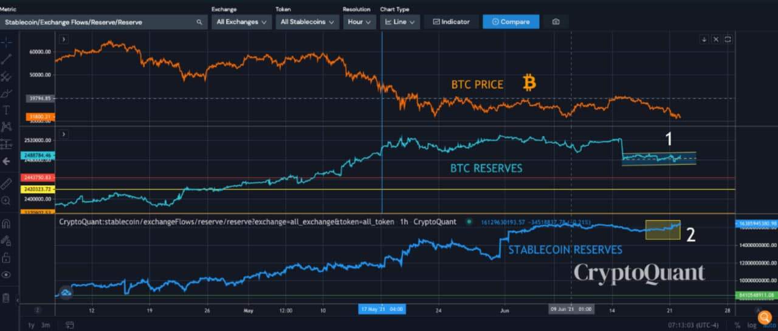Maximize the BTC price pane

728,39
